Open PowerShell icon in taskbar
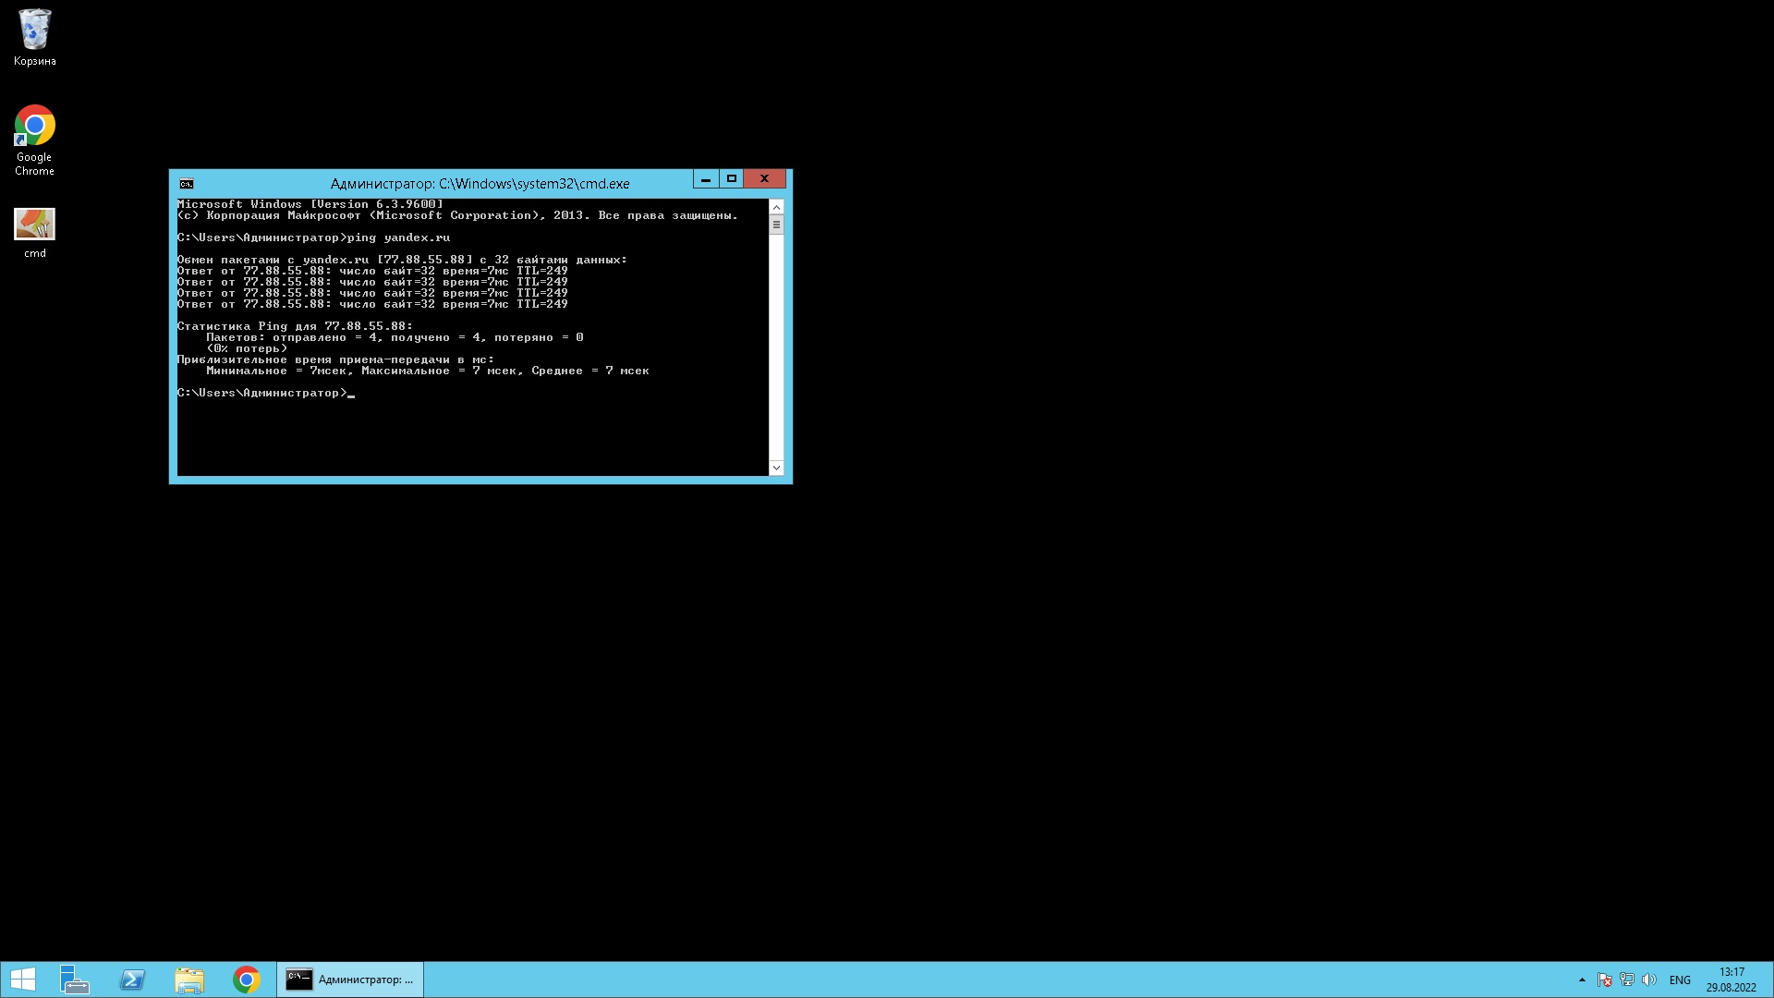Viewport: 1774px width, 998px height. pos(133,979)
